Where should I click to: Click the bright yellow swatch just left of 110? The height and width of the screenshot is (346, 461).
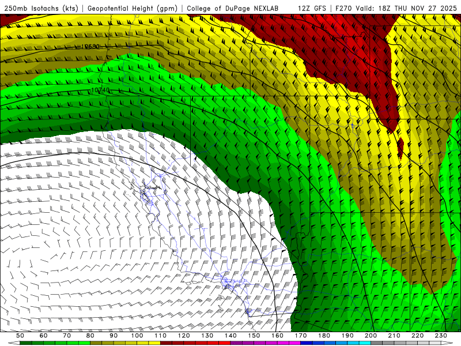pos(154,343)
